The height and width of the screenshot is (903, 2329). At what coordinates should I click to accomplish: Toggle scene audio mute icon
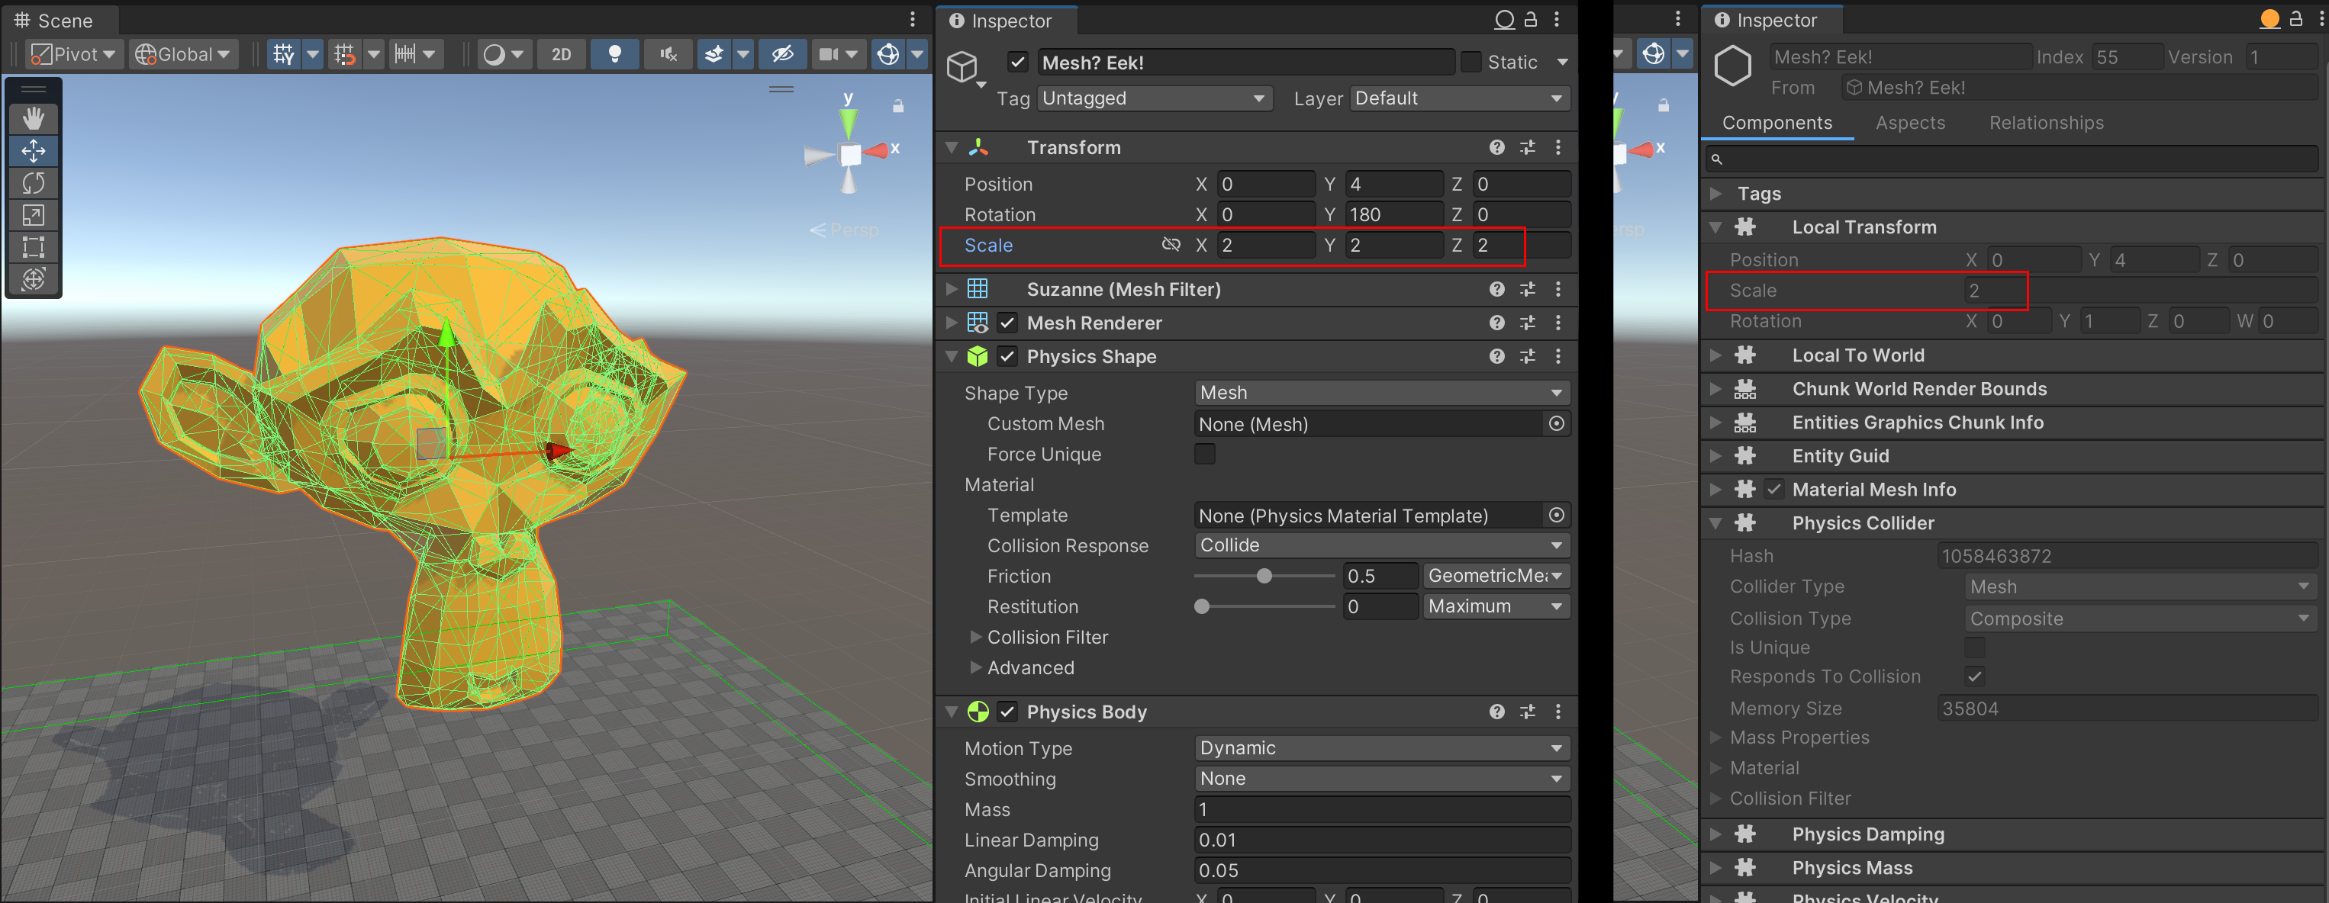pos(668,54)
